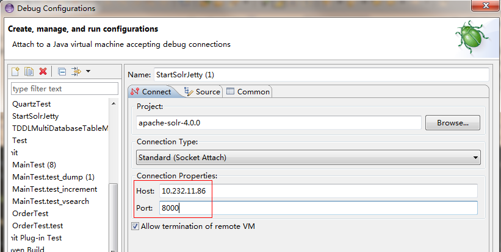This screenshot has width=501, height=252.
Task: Switch to the Source tab
Action: click(x=203, y=92)
